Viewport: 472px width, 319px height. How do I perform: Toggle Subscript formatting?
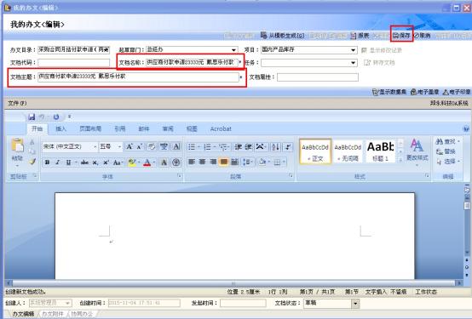pos(95,162)
